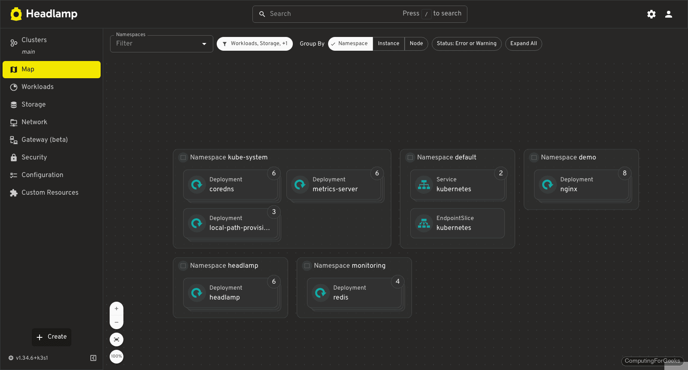688x370 pixels.
Task: Open the Network sidebar menu
Action: tap(52, 122)
